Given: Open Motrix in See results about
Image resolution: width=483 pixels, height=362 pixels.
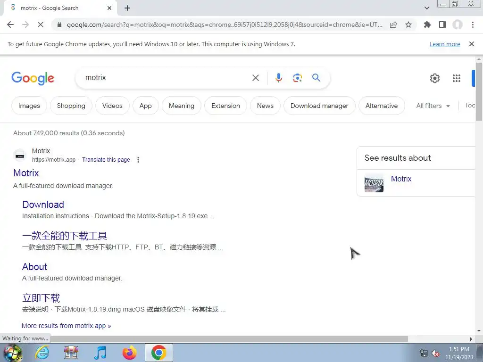Looking at the screenshot, I should 401,179.
